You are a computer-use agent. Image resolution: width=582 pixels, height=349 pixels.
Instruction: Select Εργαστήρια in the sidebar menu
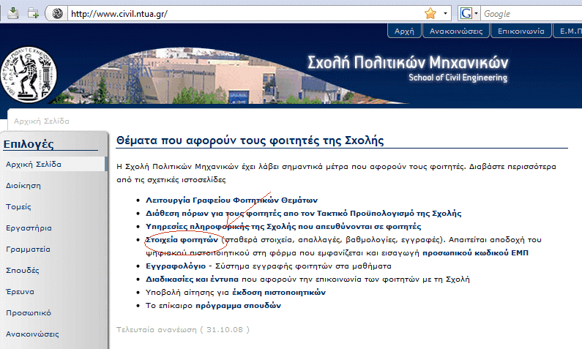click(29, 228)
